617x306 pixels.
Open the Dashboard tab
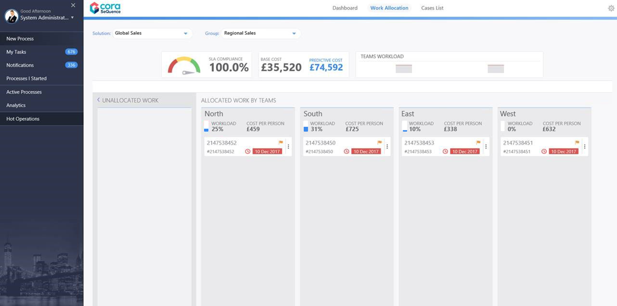[345, 8]
